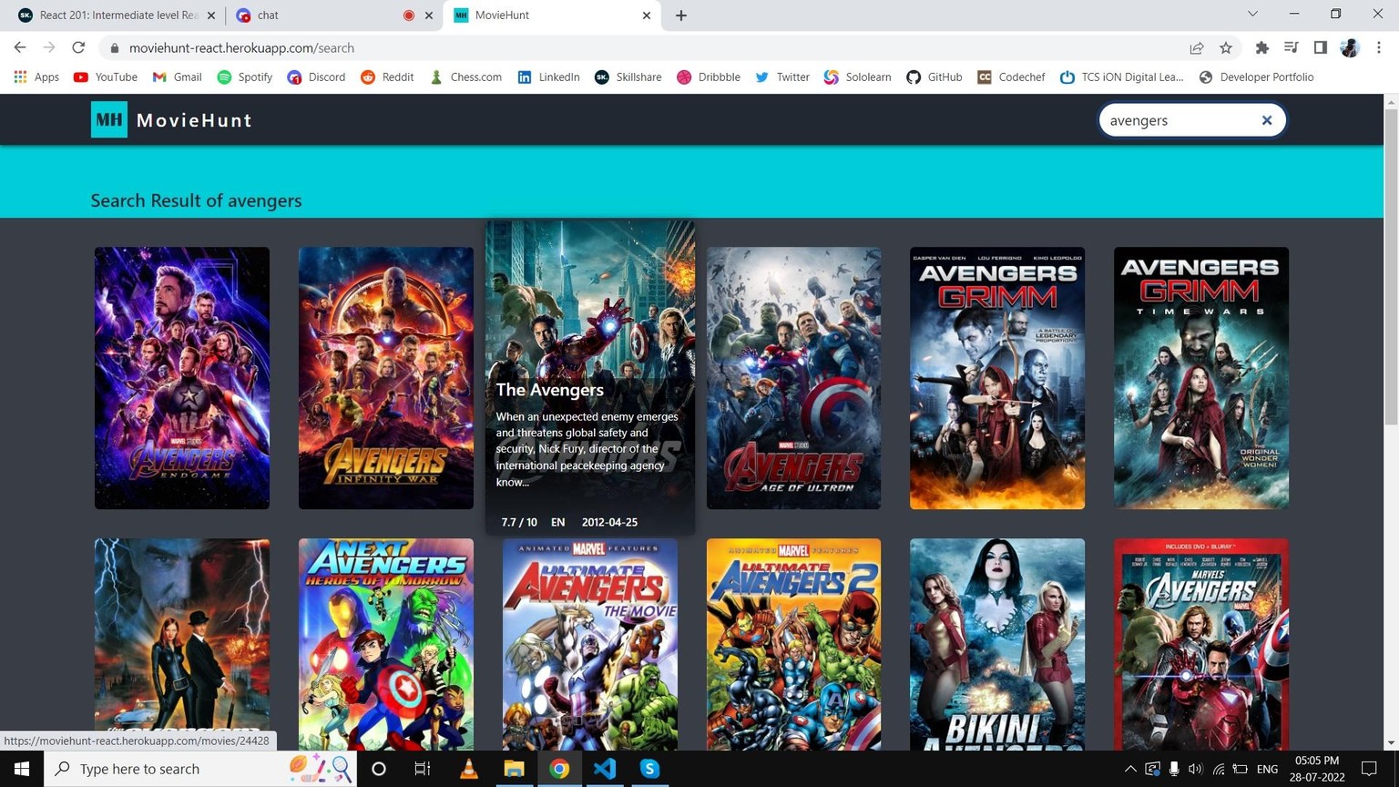The height and width of the screenshot is (787, 1399).
Task: Open File Explorer from taskbar
Action: [514, 769]
